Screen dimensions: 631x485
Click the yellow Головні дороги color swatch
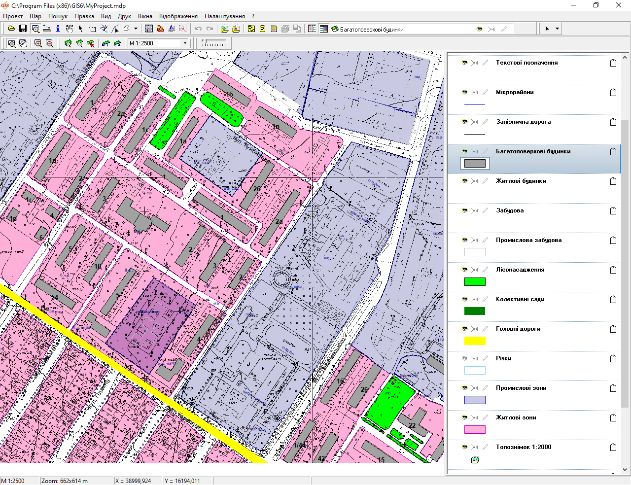click(x=475, y=341)
